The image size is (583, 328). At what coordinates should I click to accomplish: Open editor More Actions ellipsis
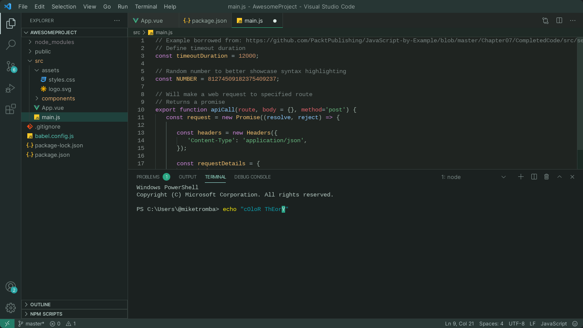pos(573,20)
